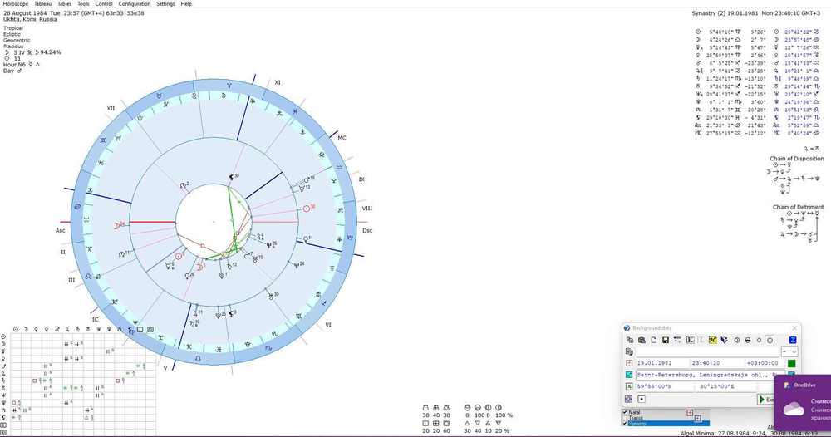Viewport: 831px width, 437px height.
Task: Click the Sun glyph heading the aspect grid columns
Action: [15, 329]
